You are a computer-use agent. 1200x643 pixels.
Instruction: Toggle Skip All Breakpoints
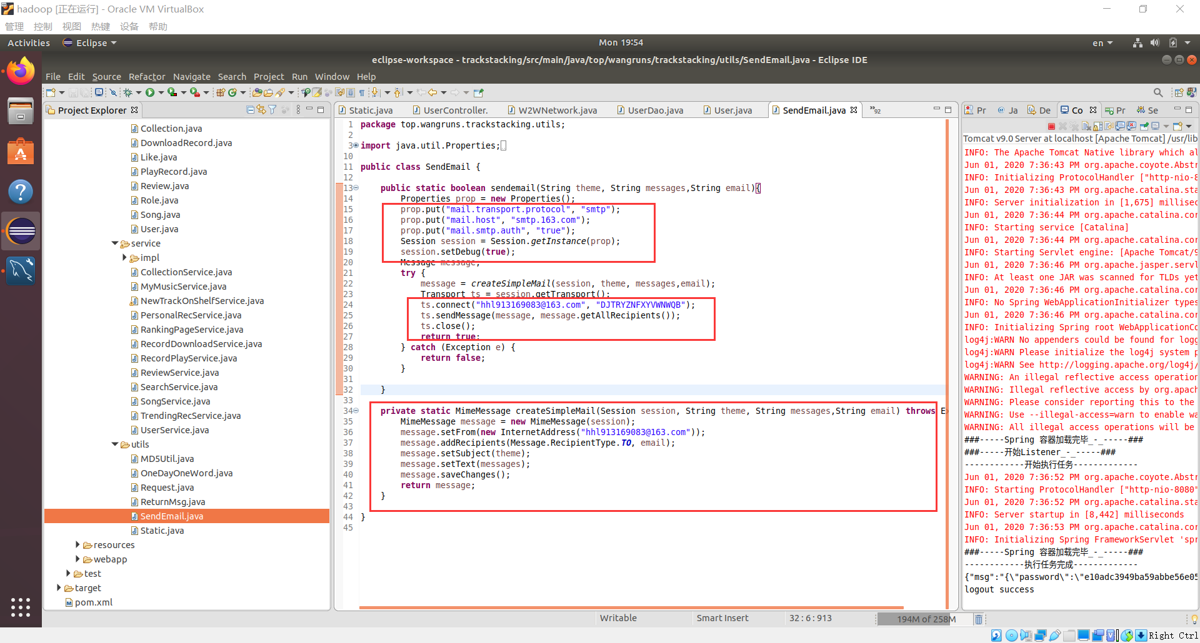(113, 92)
